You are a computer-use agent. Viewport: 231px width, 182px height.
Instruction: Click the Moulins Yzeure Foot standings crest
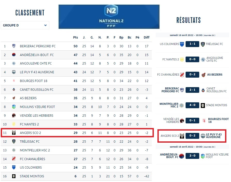[x=14, y=107]
